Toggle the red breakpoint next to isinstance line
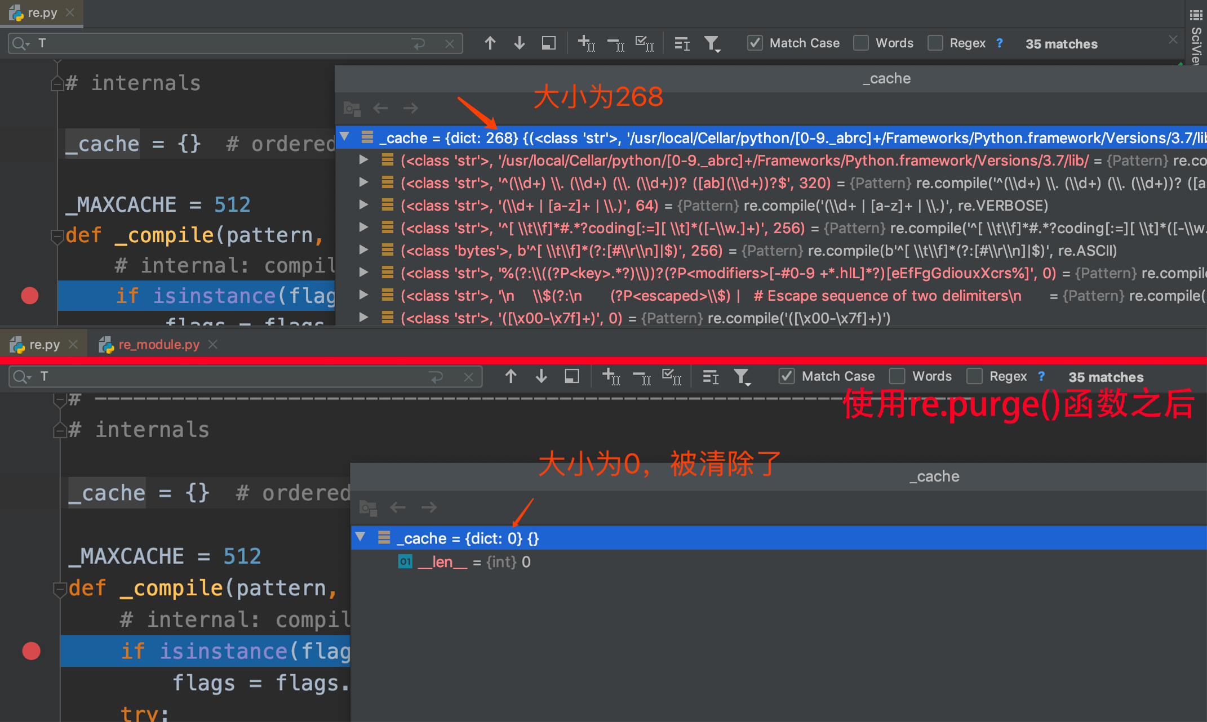The height and width of the screenshot is (722, 1207). point(29,296)
